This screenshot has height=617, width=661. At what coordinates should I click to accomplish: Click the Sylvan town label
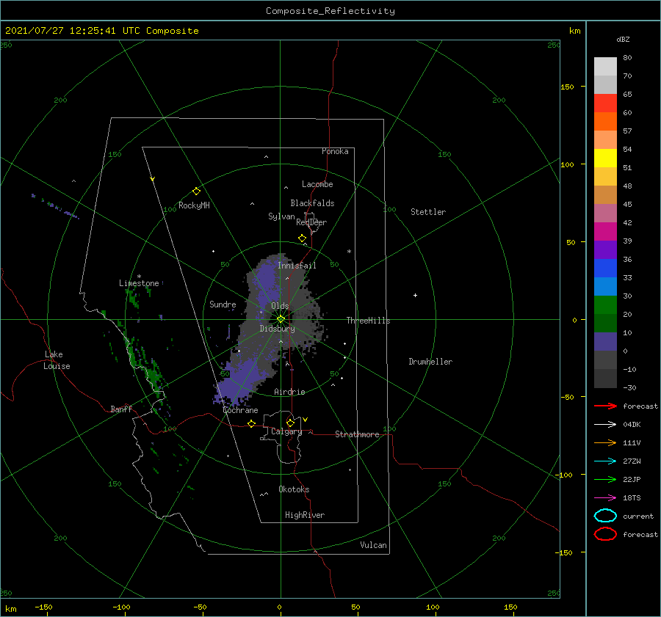(281, 216)
